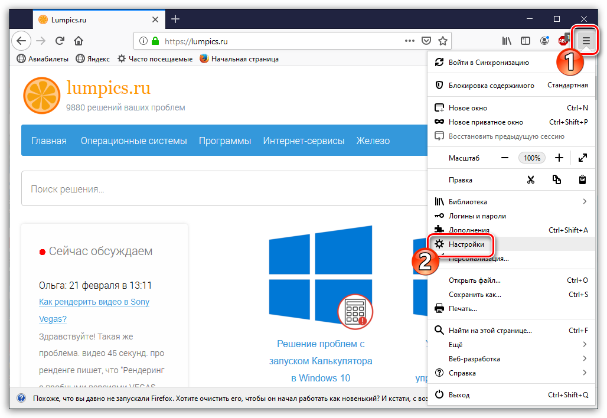Open Программы site section
The width and height of the screenshot is (607, 418).
pyautogui.click(x=225, y=141)
